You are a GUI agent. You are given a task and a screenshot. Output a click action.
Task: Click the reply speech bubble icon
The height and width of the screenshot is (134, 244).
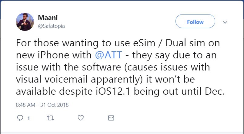20,118
